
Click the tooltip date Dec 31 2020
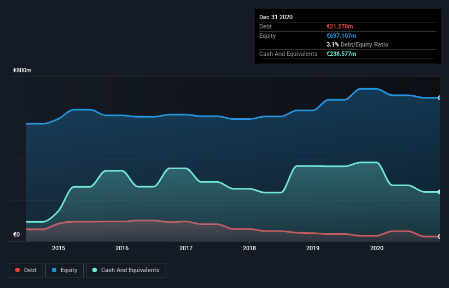click(x=276, y=17)
